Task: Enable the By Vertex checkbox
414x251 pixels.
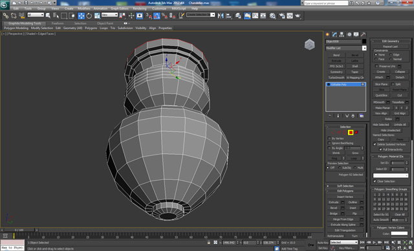Action: point(329,138)
